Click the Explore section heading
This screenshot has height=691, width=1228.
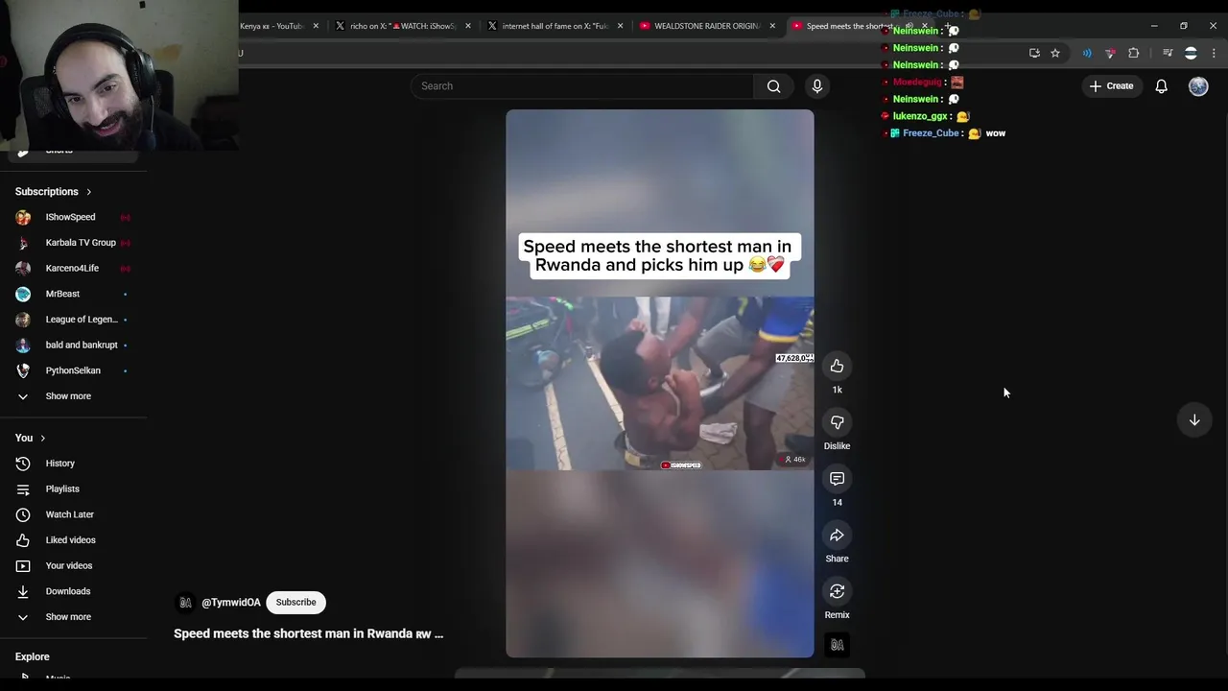coord(33,657)
